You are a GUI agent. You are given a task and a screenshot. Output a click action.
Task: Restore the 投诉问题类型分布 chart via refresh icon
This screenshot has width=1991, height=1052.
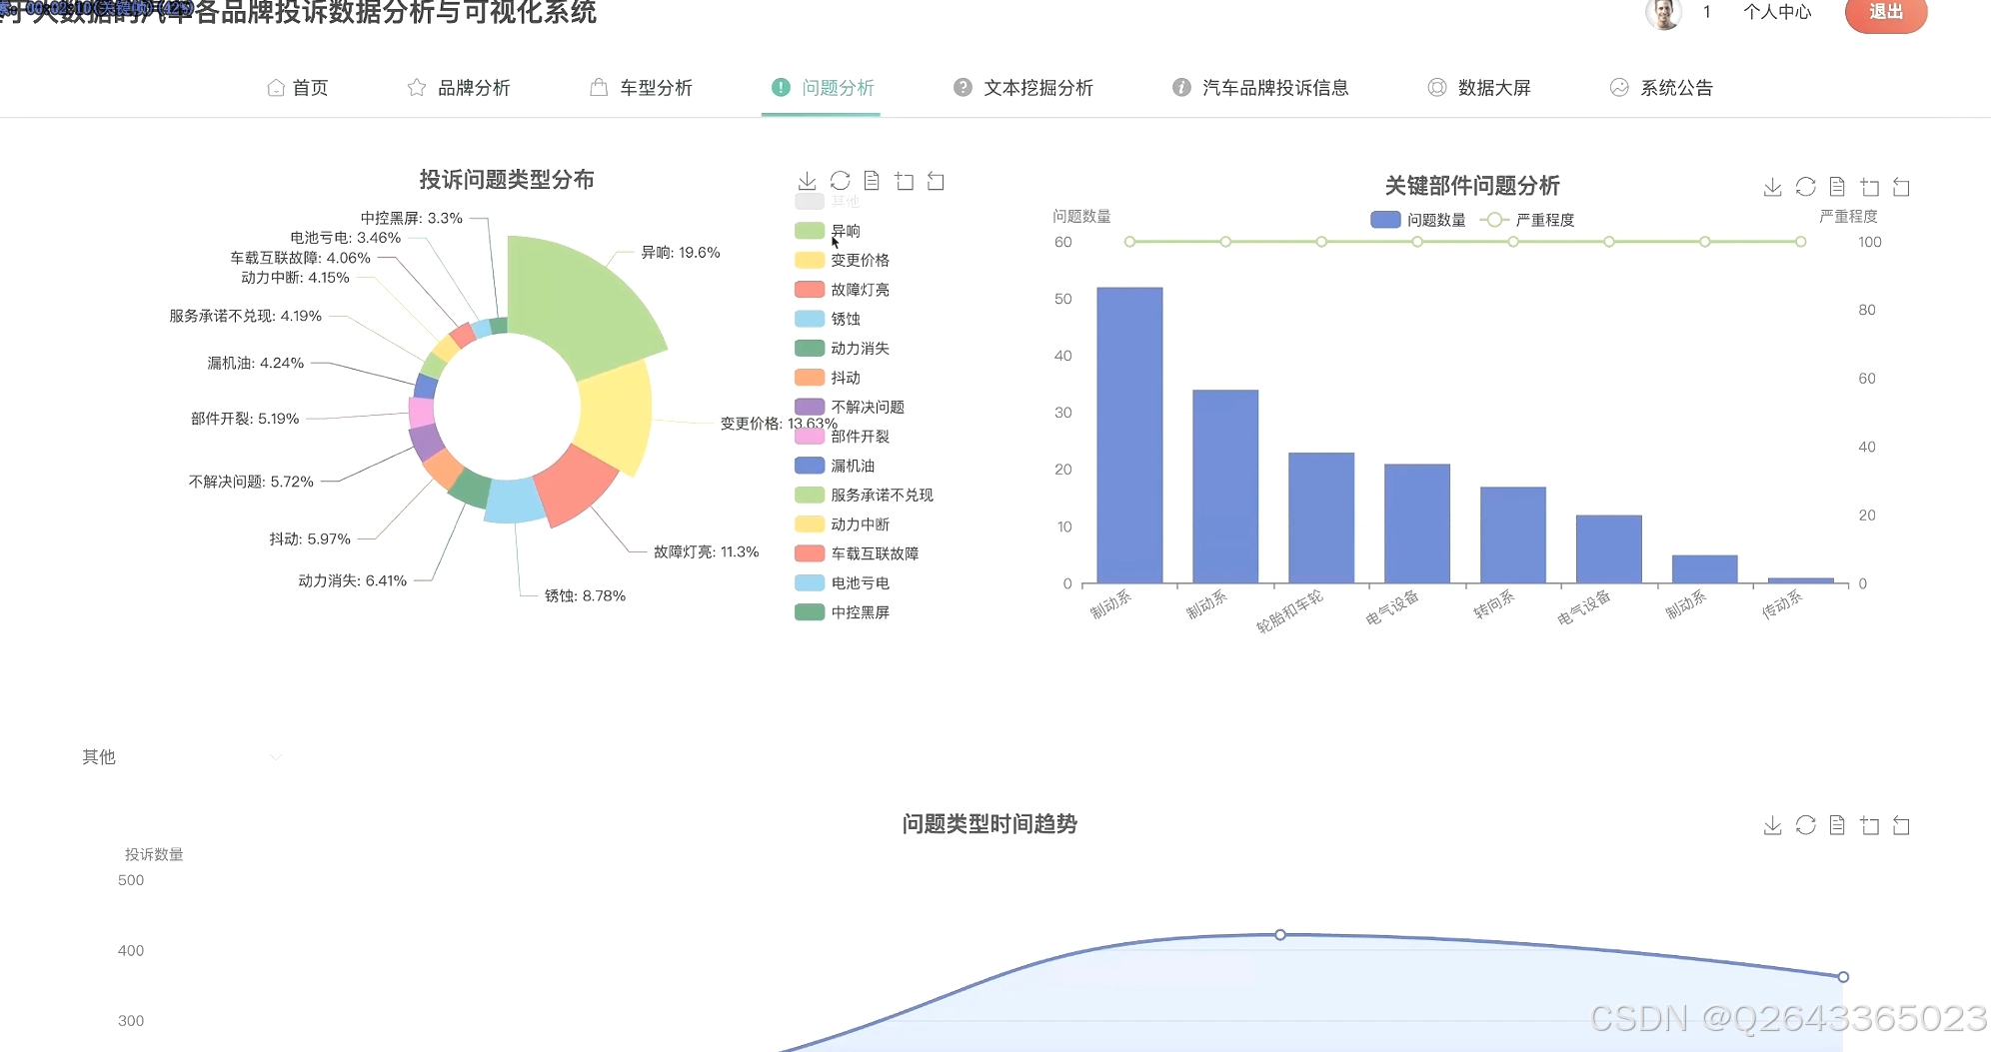[841, 181]
